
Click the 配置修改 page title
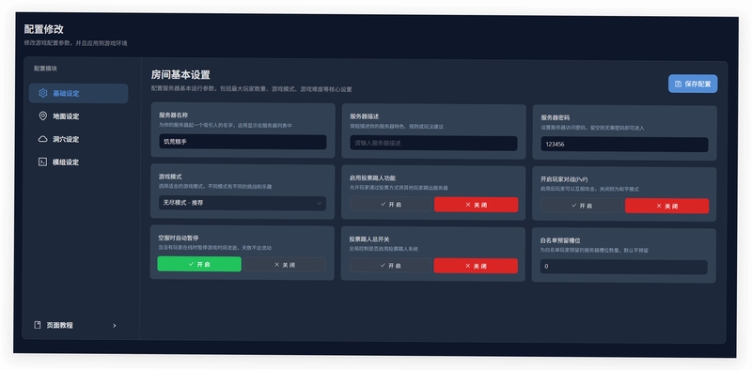pyautogui.click(x=43, y=29)
